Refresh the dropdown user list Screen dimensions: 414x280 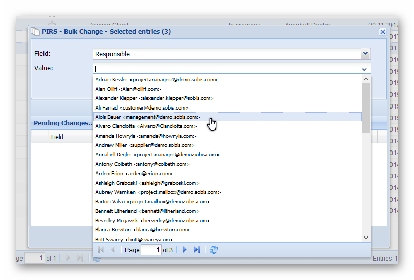(x=214, y=250)
